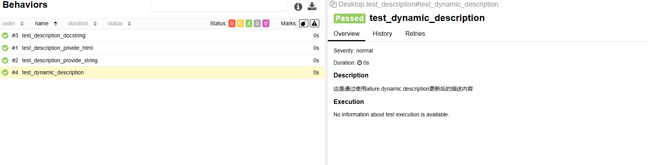Open the Retries tab
The width and height of the screenshot is (658, 165).
click(415, 34)
